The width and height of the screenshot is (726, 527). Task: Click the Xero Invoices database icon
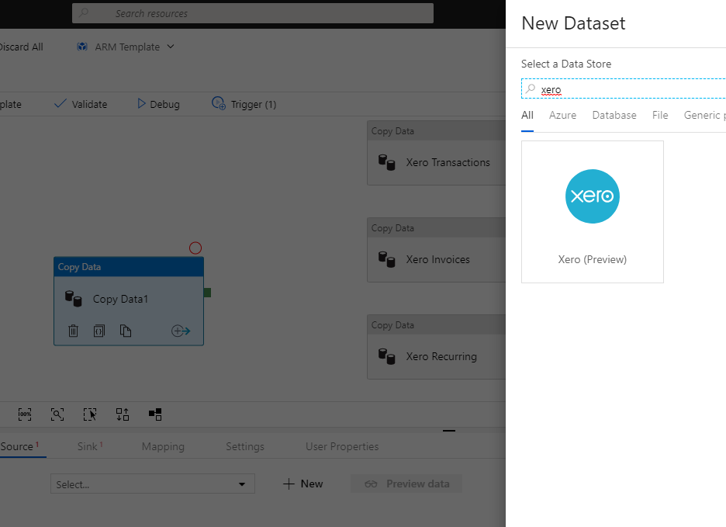(x=386, y=259)
